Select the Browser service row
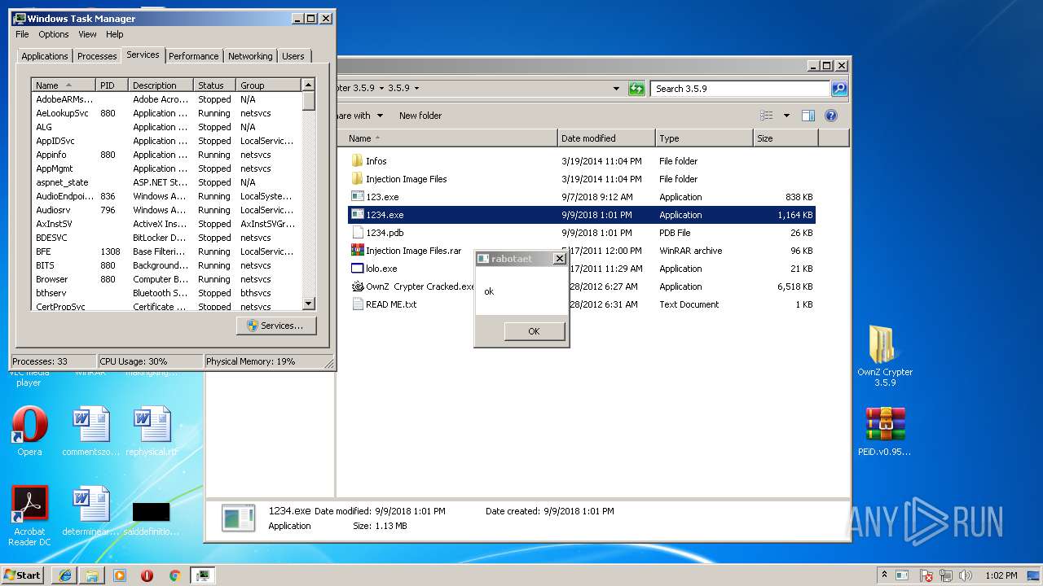This screenshot has height=586, width=1043. point(167,279)
